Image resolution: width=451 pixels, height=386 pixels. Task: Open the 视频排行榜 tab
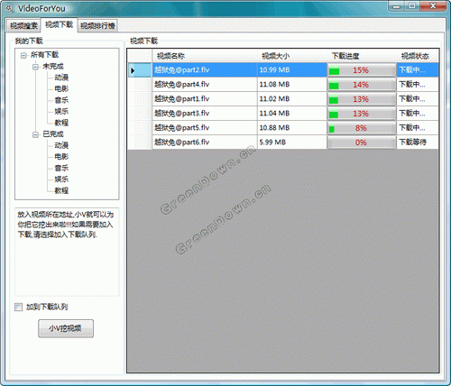pos(97,25)
